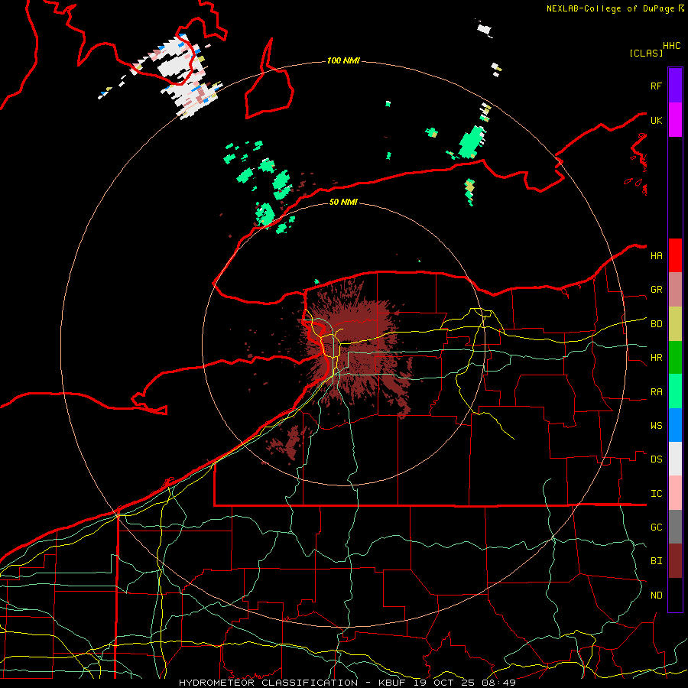
Task: Click the HHC product code text
Action: (671, 46)
